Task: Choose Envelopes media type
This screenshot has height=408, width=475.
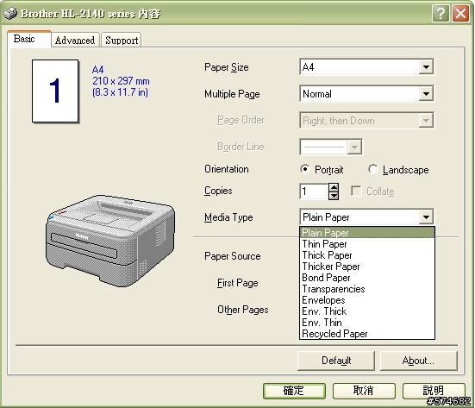Action: [367, 300]
